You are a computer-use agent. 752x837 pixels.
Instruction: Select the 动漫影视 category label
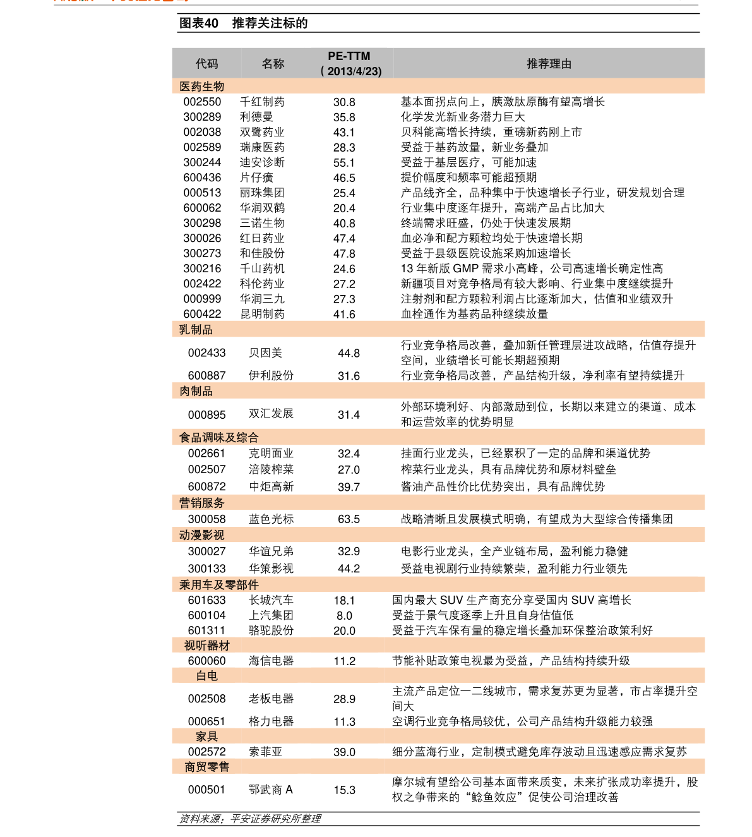202,535
